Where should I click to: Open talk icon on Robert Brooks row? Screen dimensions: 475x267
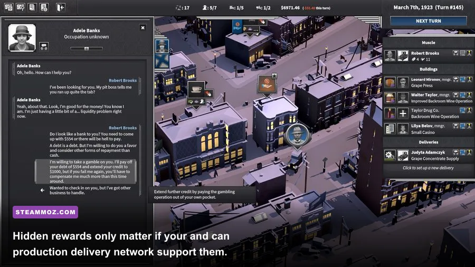click(x=455, y=53)
